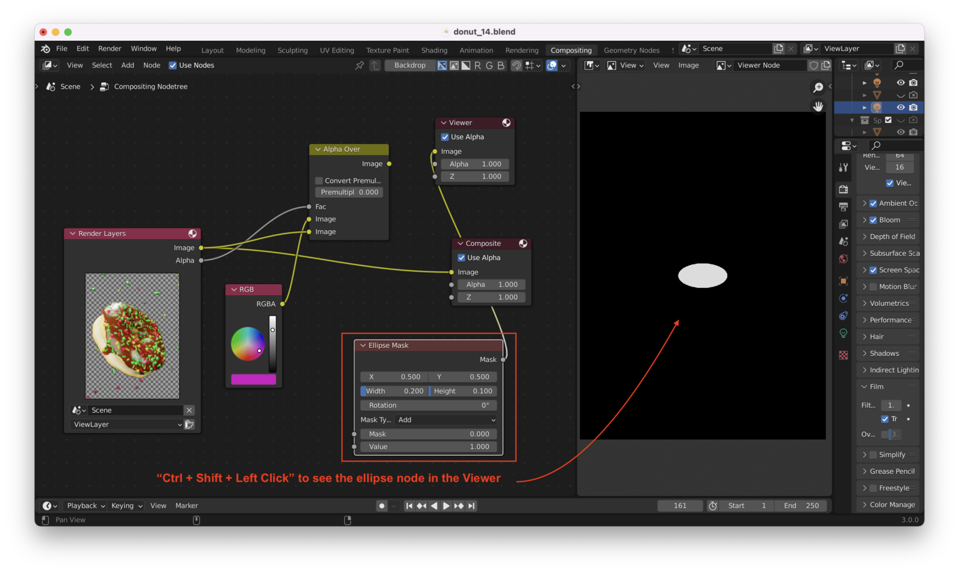Uncheck Use Alpha on the Composite node
Viewport: 959px width, 572px height.
point(461,258)
